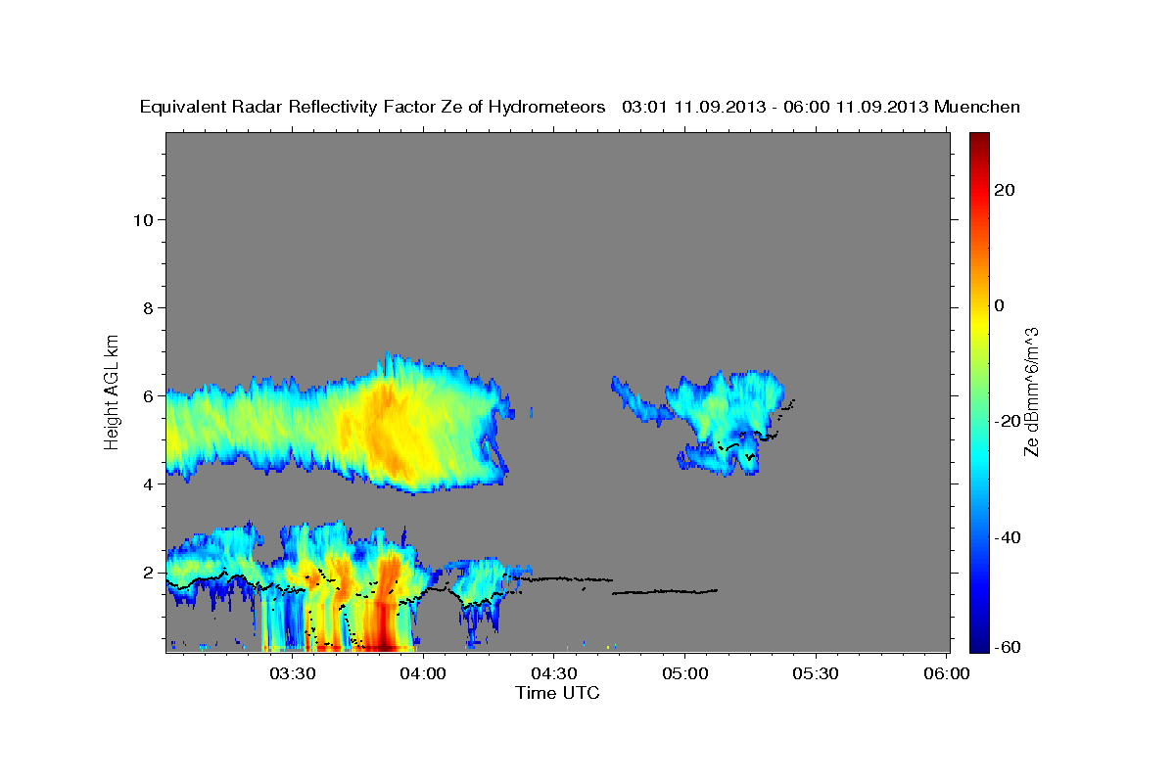Click the '05:00' time tick label

click(684, 673)
